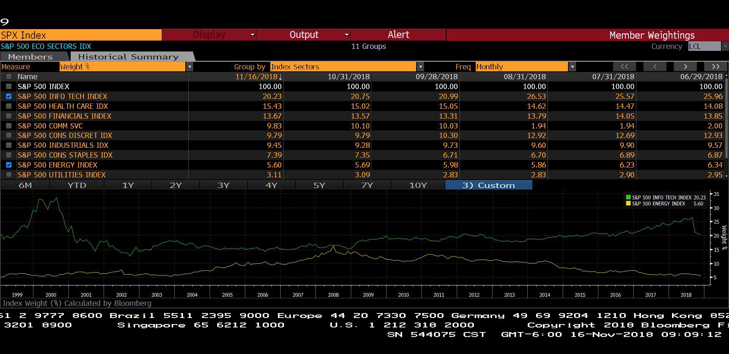
Task: Select the Historical Summary tab
Action: pos(128,57)
